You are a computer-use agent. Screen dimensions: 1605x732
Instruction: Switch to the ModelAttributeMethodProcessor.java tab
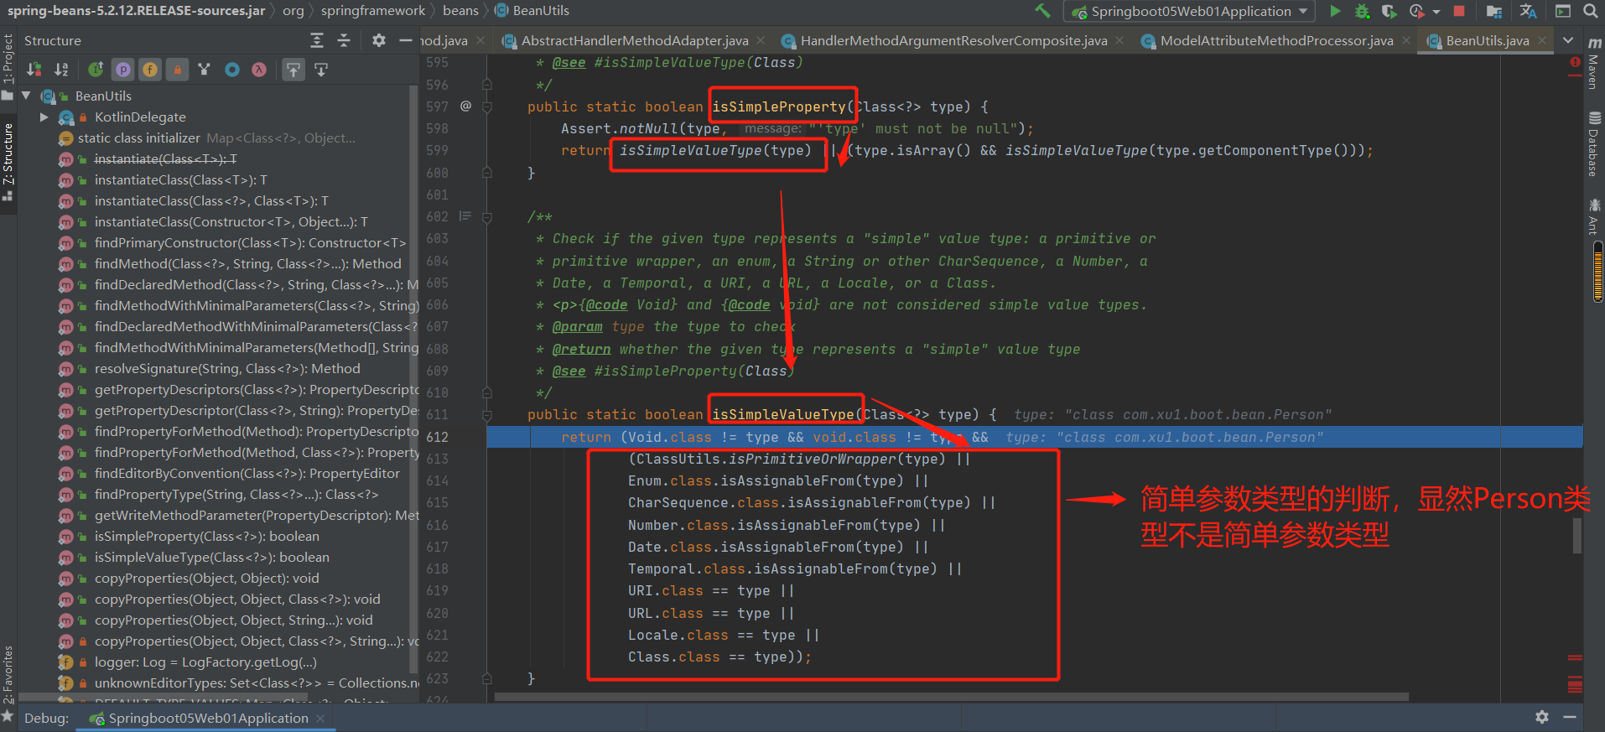click(x=1275, y=40)
